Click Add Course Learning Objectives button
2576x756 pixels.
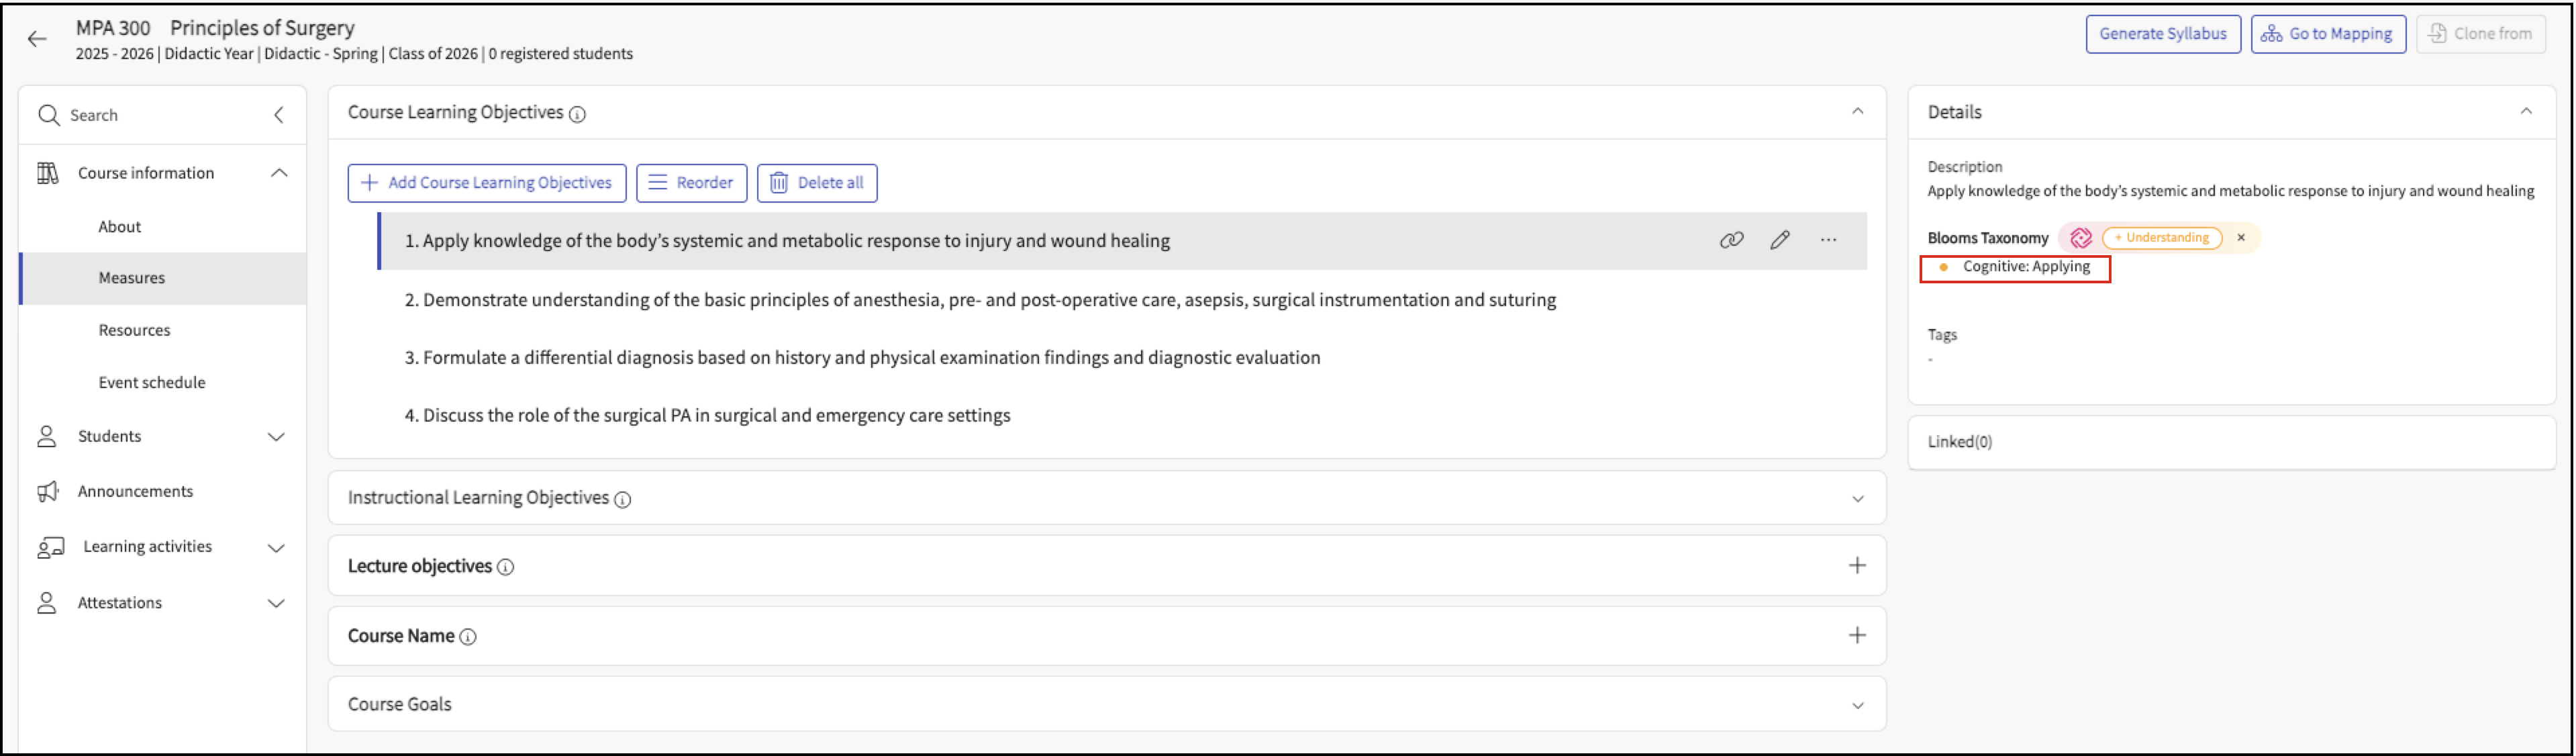coord(487,183)
